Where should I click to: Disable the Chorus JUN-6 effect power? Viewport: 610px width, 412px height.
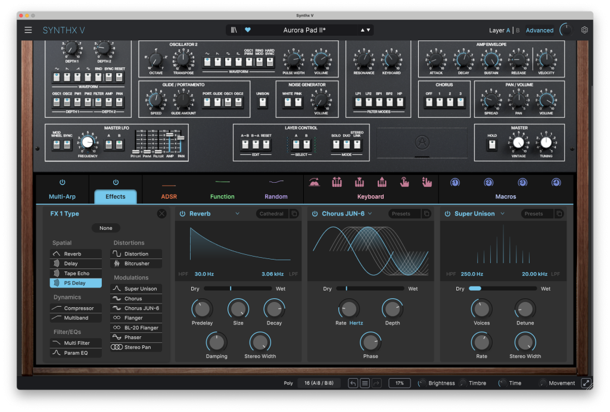(315, 214)
